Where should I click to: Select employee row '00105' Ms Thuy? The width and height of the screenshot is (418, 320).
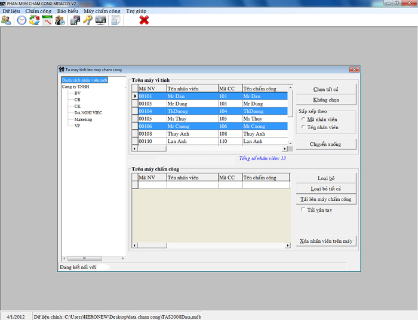tap(213, 118)
